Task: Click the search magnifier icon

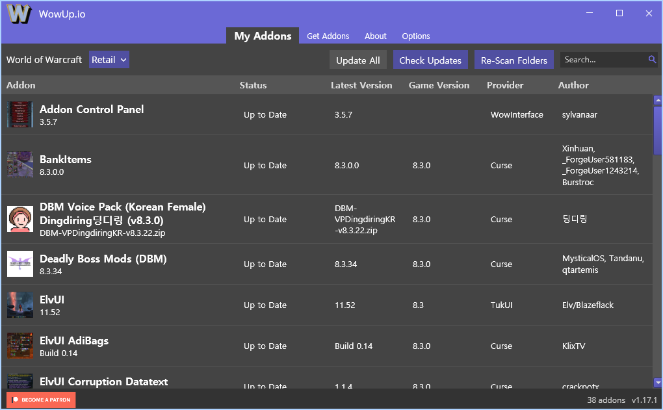Action: pos(652,60)
